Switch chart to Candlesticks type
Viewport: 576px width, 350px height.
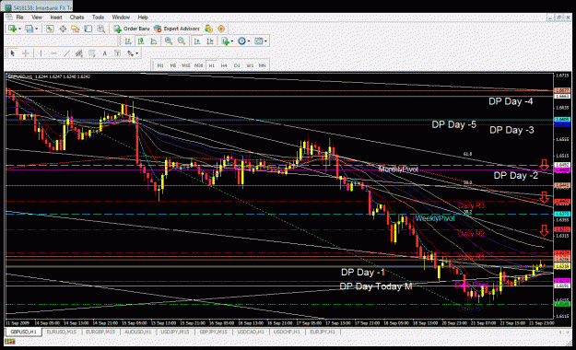tap(141, 41)
